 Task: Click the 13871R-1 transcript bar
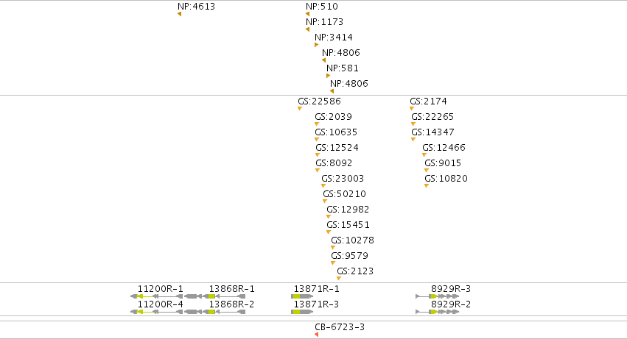[x=302, y=296]
